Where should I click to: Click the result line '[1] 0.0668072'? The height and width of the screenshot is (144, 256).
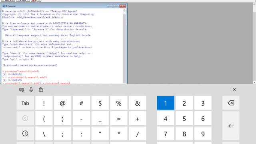point(12,74)
